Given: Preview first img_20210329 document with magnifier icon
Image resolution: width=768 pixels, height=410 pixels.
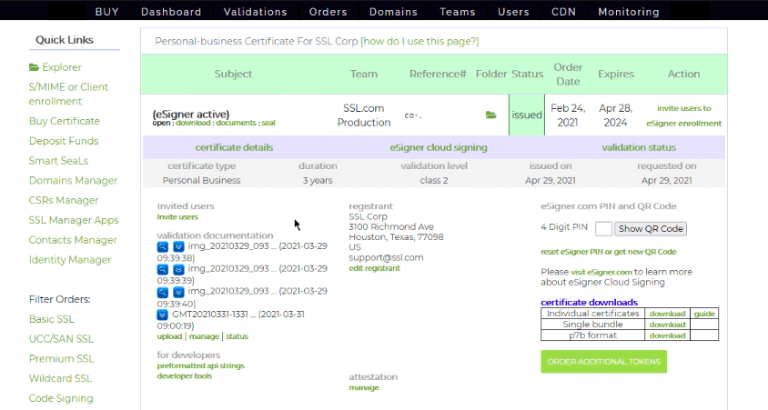Looking at the screenshot, I should 163,246.
